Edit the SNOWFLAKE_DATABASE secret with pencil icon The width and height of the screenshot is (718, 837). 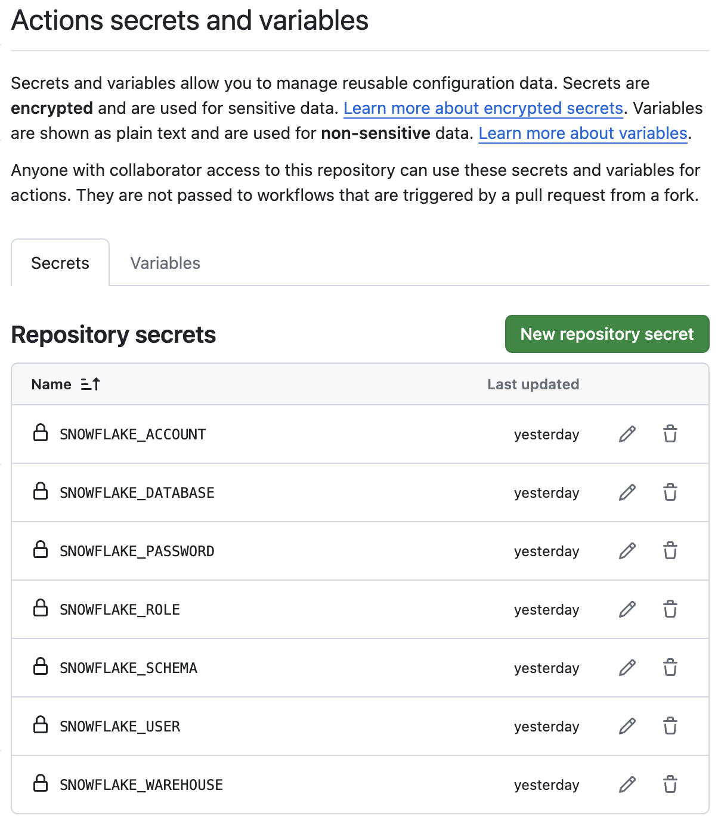pyautogui.click(x=627, y=492)
